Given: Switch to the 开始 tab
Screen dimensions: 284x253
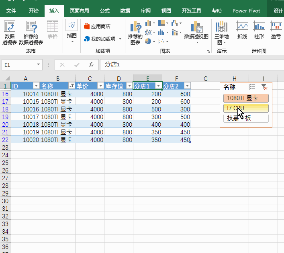Looking at the screenshot, I should (33, 11).
